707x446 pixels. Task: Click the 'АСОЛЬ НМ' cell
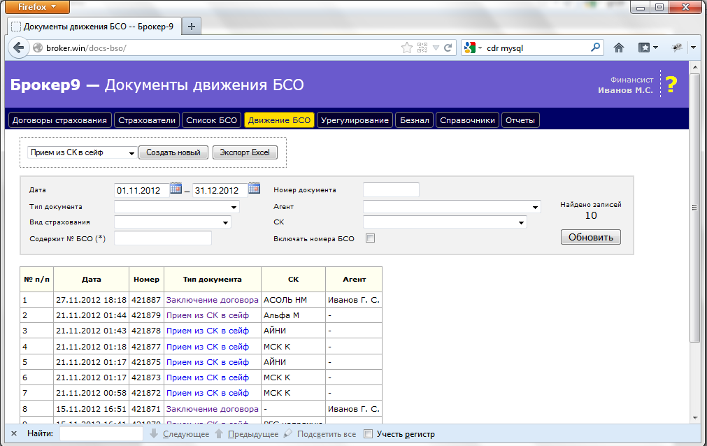(x=293, y=300)
